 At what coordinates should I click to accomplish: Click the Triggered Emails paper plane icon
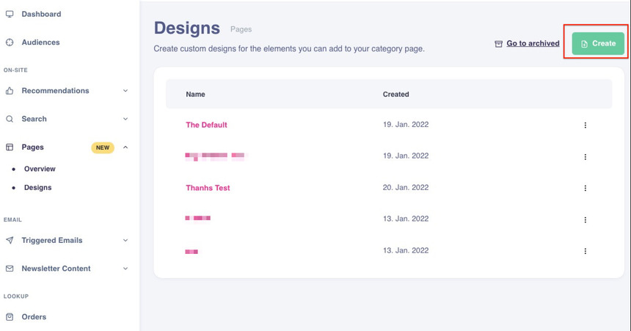click(x=10, y=240)
